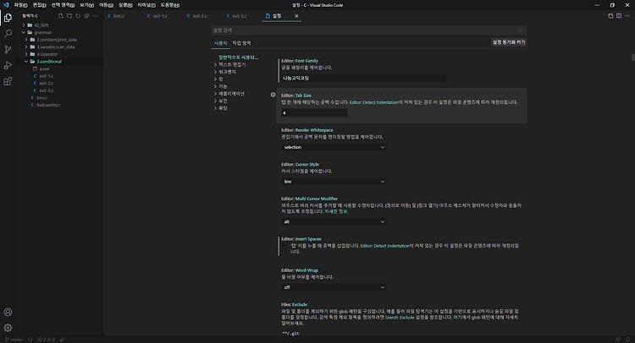Open the 도움말(H) menu
The height and width of the screenshot is (343, 635).
coord(169,5)
